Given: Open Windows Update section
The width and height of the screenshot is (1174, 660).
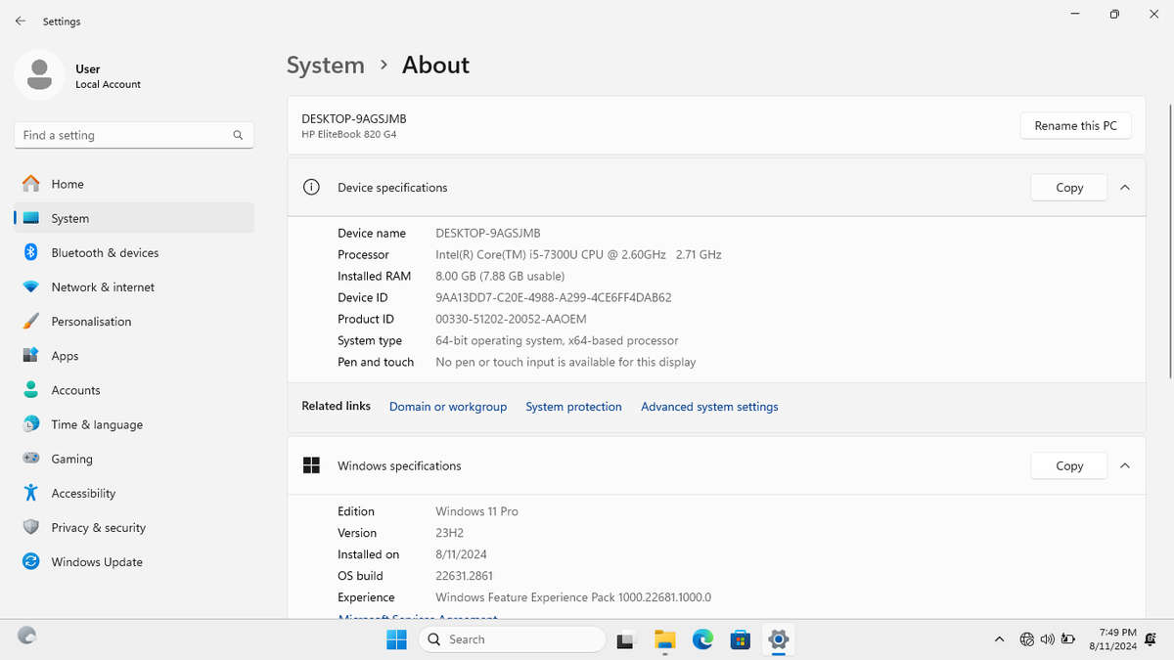Looking at the screenshot, I should [x=97, y=562].
